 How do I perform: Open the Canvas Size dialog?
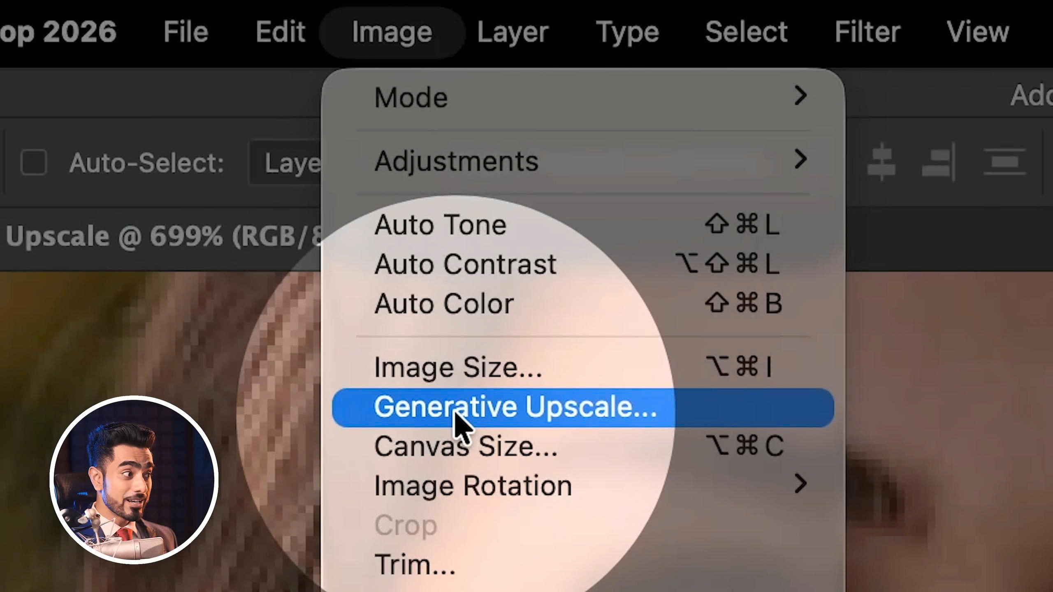tap(466, 446)
